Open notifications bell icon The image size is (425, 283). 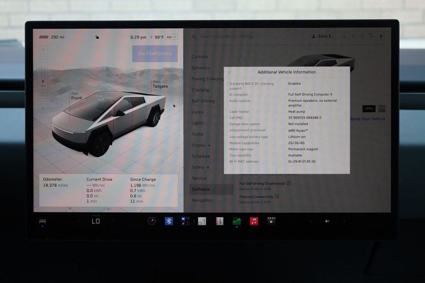coord(381,37)
